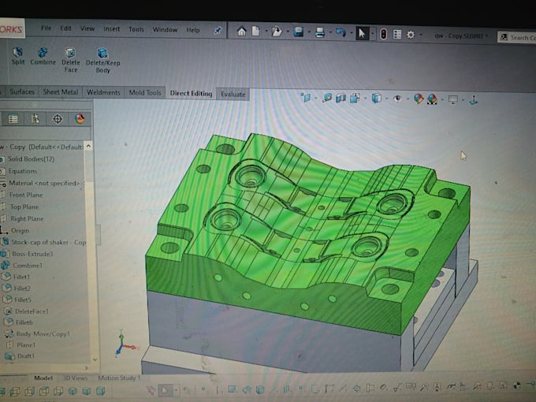536x402 pixels.
Task: Click the Edit Appearance color ball icon
Action: (419, 99)
